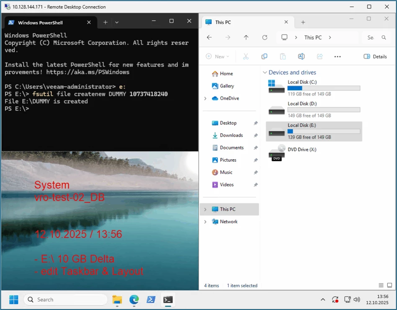Click the Paste clipboard icon
The width and height of the screenshot is (397, 310).
point(282,56)
